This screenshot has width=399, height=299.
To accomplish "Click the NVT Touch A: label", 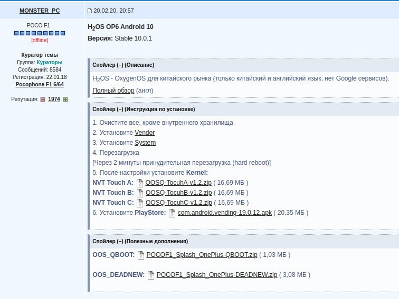I will [x=113, y=183].
